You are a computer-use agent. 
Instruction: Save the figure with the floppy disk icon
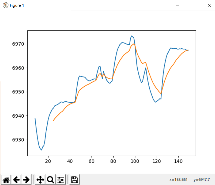click(x=74, y=180)
